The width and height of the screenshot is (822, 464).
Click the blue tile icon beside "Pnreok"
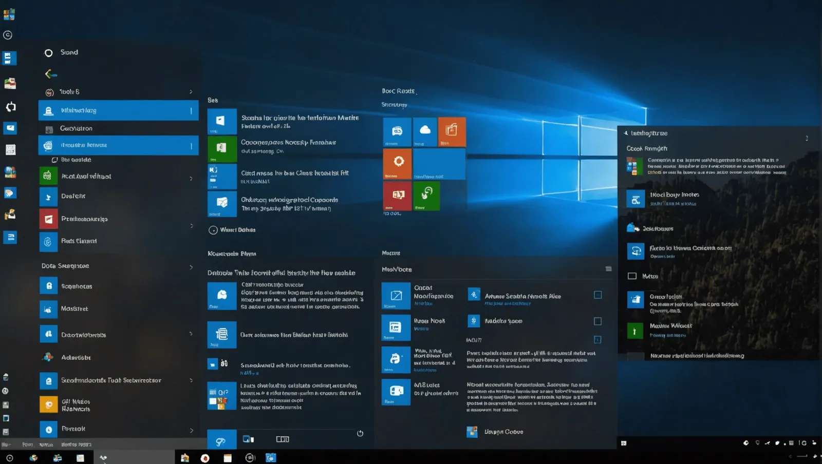coord(48,430)
